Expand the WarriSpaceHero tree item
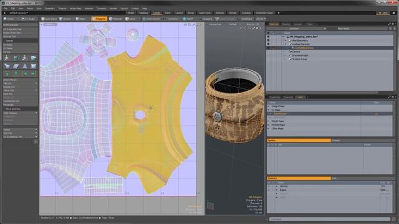Viewport: 399px width, 224px height. coord(286,40)
